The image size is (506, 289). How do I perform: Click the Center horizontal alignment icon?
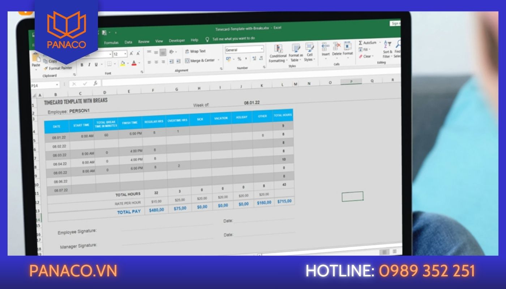click(156, 62)
